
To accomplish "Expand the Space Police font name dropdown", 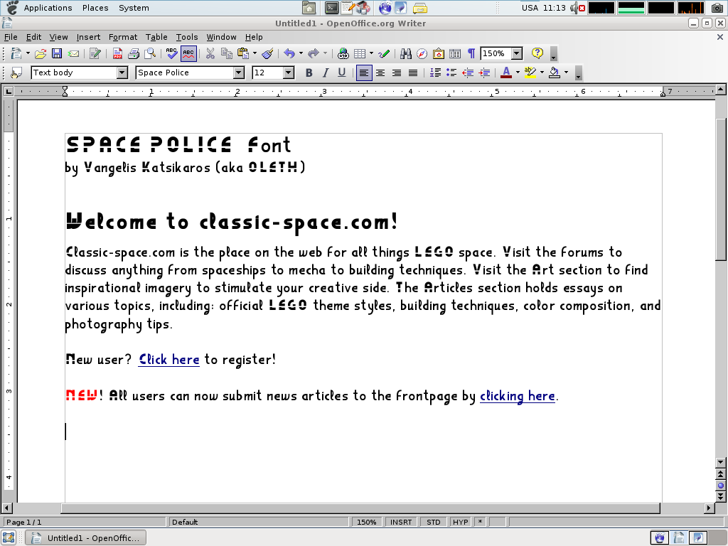I will [239, 73].
